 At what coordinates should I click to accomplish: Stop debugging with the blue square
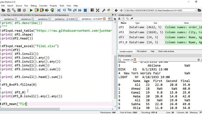coord(85,10)
